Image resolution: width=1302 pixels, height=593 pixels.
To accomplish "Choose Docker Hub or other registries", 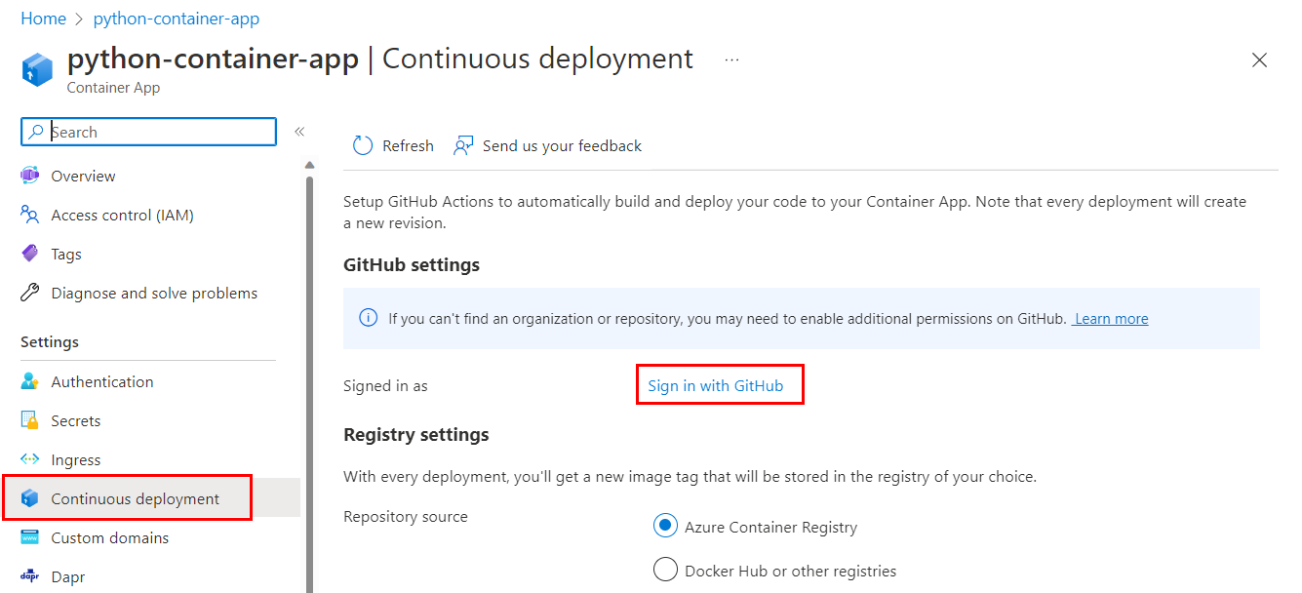I will 665,569.
